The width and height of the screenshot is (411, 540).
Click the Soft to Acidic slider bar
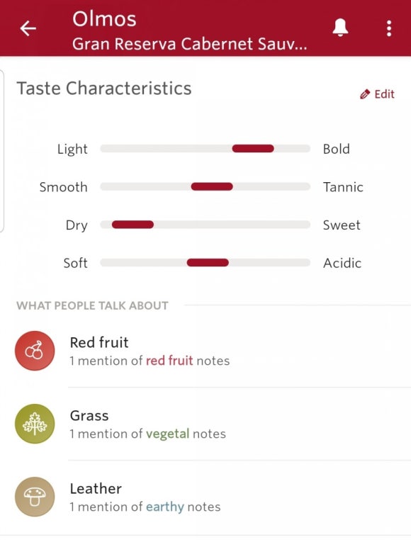click(205, 263)
